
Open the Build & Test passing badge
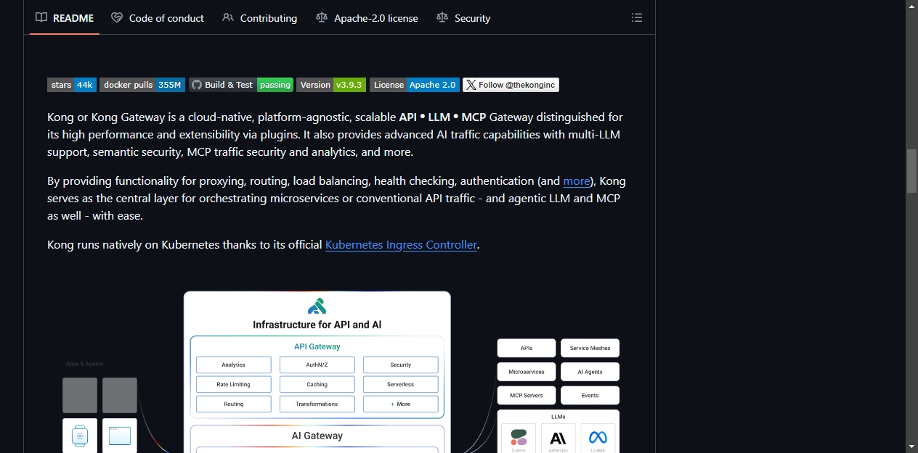[241, 85]
